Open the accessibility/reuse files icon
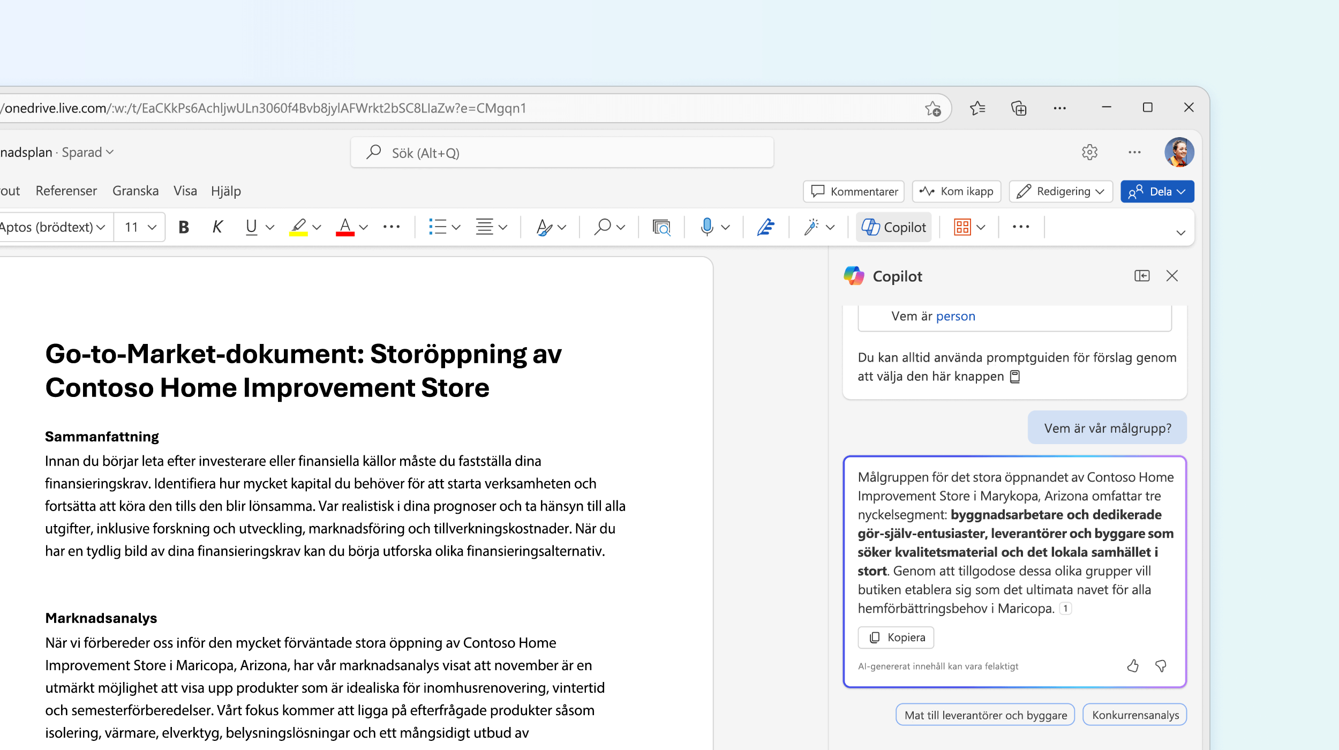1339x750 pixels. pyautogui.click(x=661, y=227)
